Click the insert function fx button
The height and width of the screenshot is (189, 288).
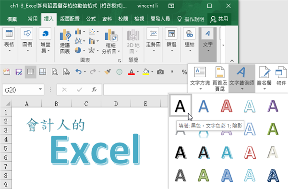click(94, 90)
